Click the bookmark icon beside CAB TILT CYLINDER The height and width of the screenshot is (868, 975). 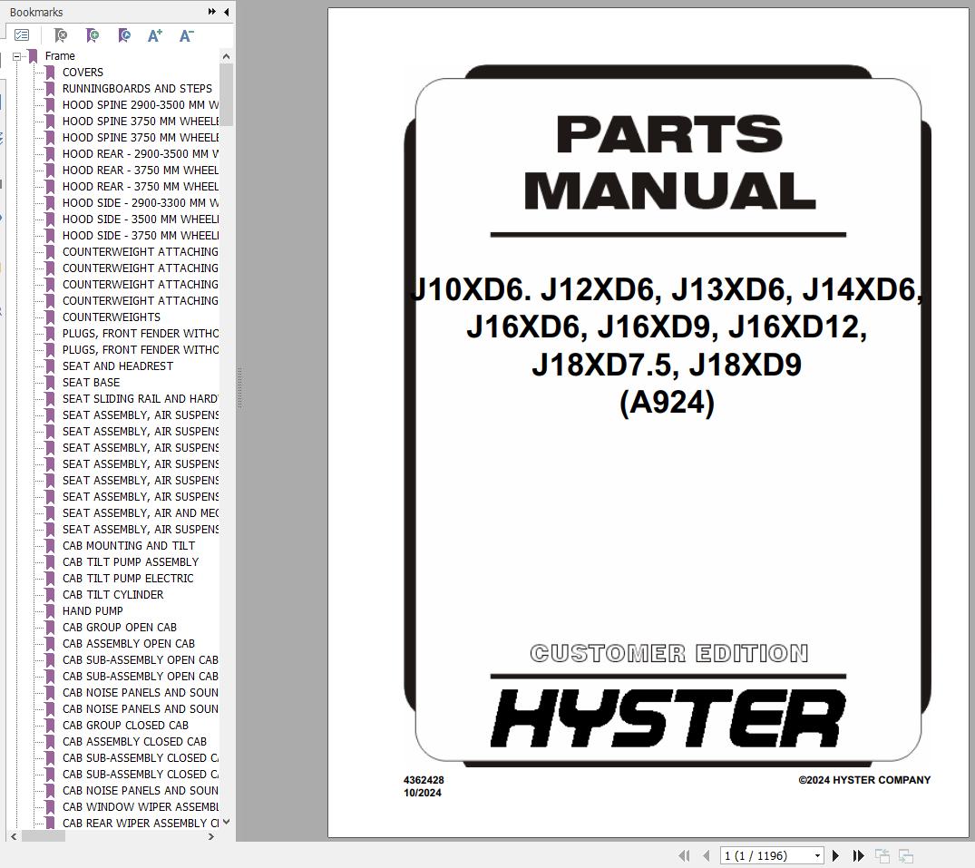tap(51, 594)
